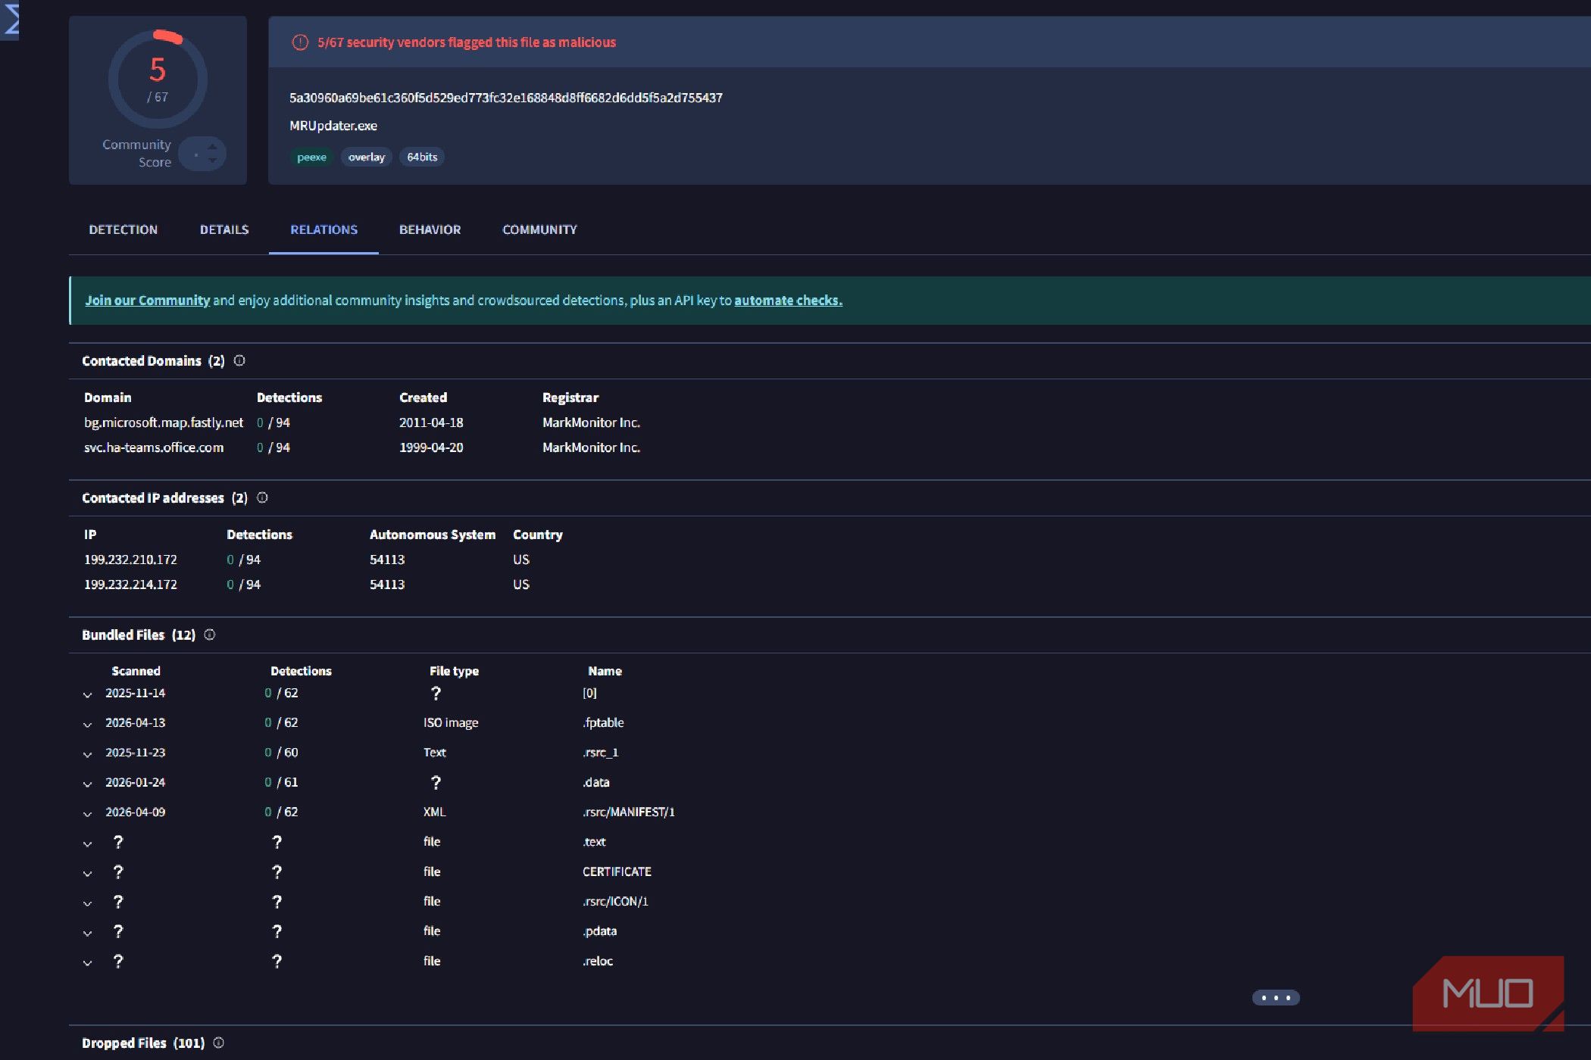Expand the .reloc bundled file row
The height and width of the screenshot is (1060, 1591).
click(87, 963)
